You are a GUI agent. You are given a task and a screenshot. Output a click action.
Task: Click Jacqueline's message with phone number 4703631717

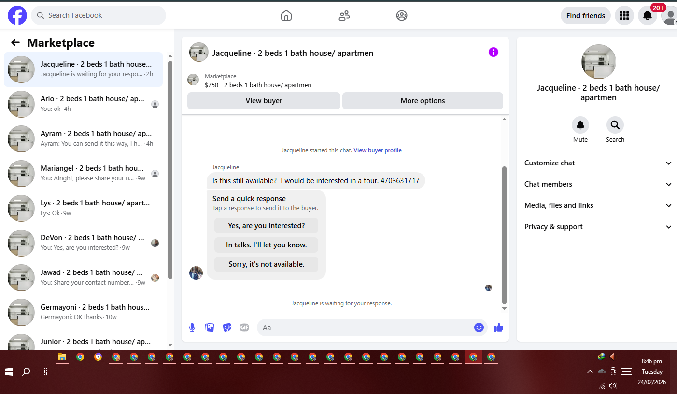pyautogui.click(x=316, y=181)
